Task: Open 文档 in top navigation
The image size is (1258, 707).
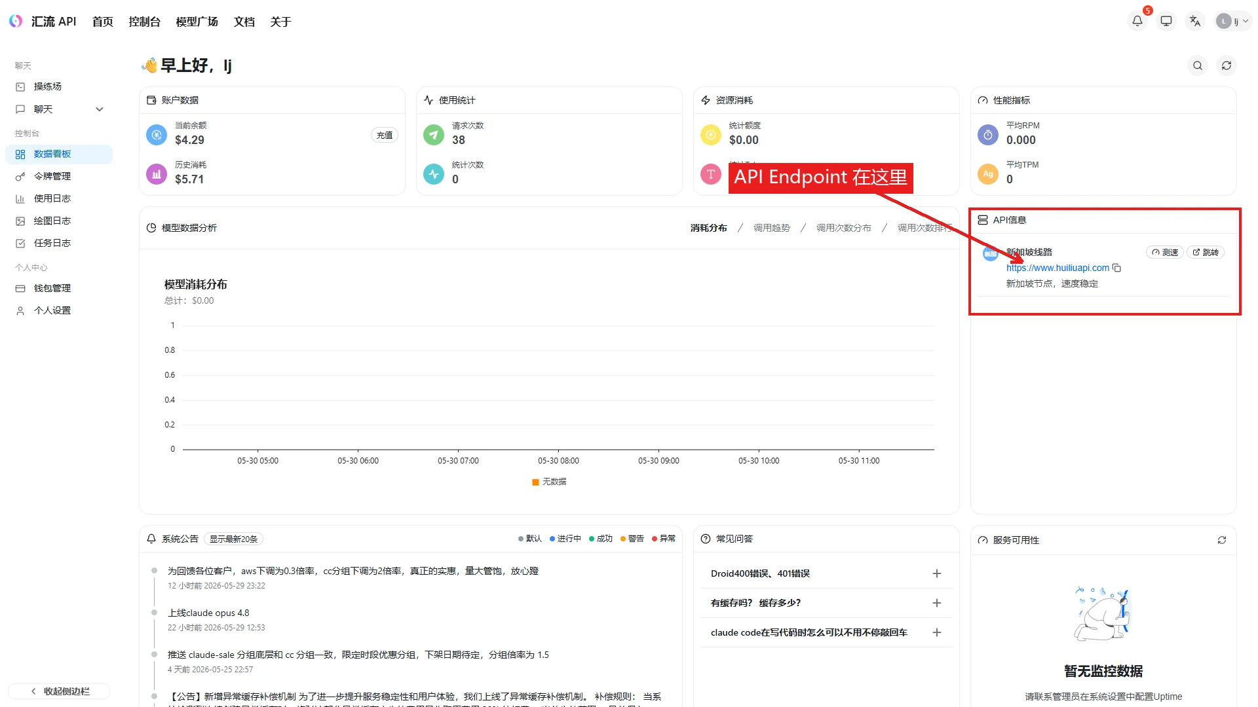Action: tap(244, 22)
